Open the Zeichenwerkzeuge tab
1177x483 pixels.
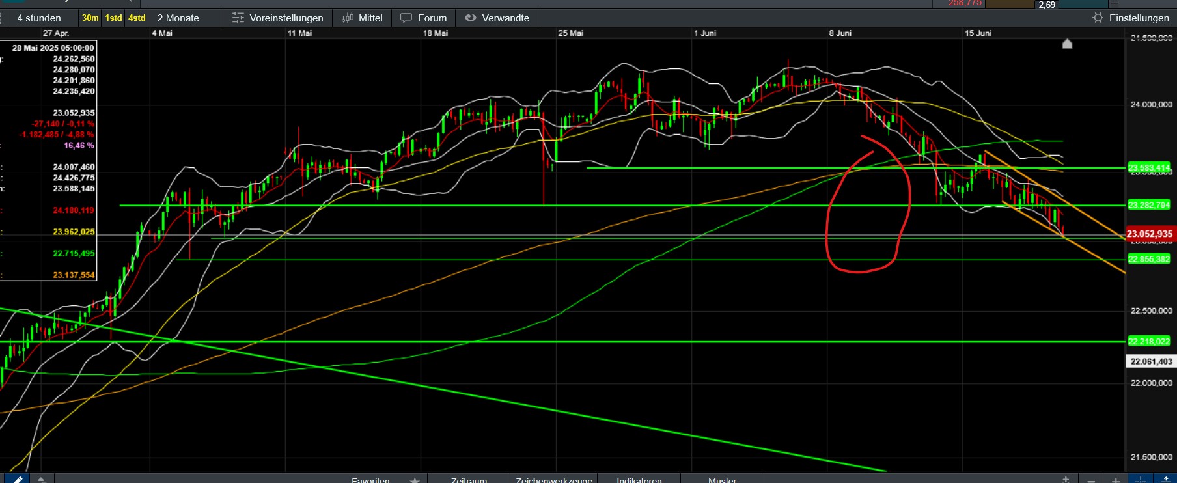coord(554,480)
